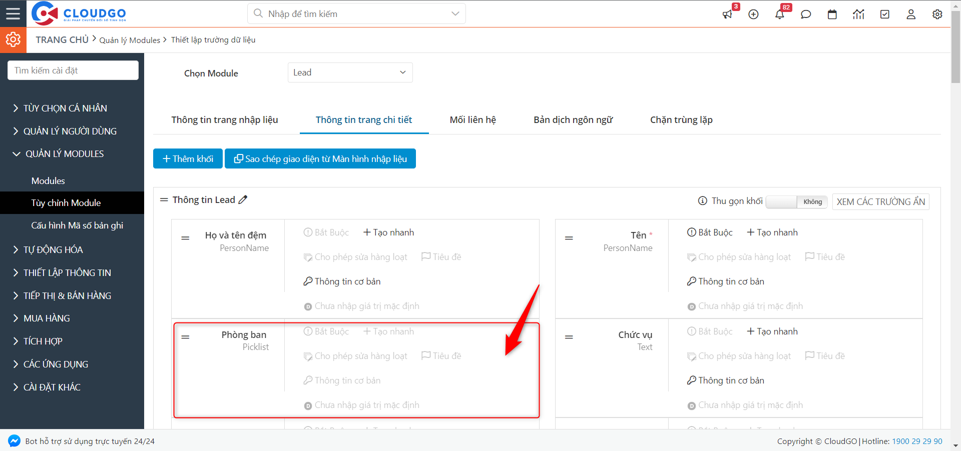Image resolution: width=961 pixels, height=451 pixels.
Task: Click the megaphone announcements icon
Action: click(727, 14)
